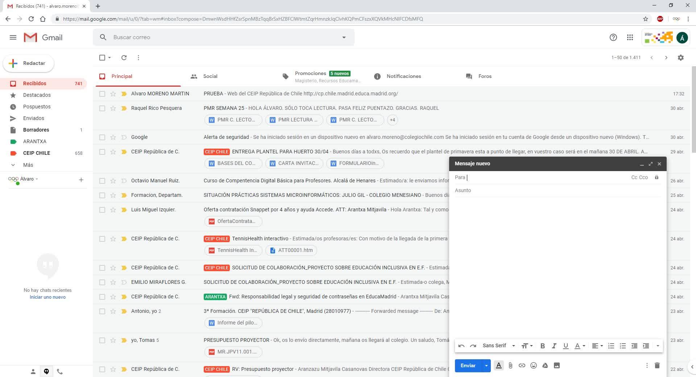Open the phone calls tab icon
The image size is (696, 377).
60,372
